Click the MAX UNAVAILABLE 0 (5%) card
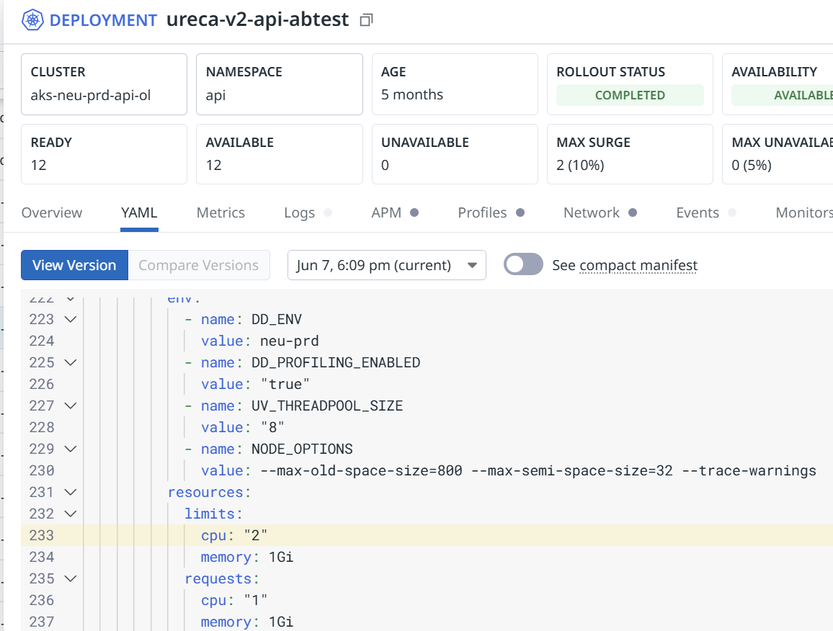The height and width of the screenshot is (631, 833). [x=778, y=154]
